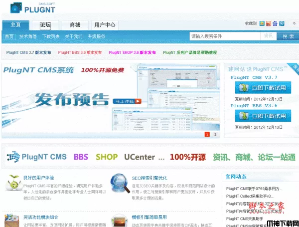Open the 用户中心 user center tab
Viewport: 299px width, 227px height.
(105, 25)
